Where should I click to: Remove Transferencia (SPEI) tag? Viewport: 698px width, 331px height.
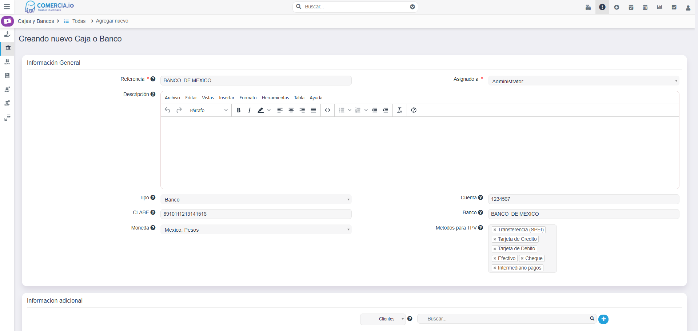point(495,230)
